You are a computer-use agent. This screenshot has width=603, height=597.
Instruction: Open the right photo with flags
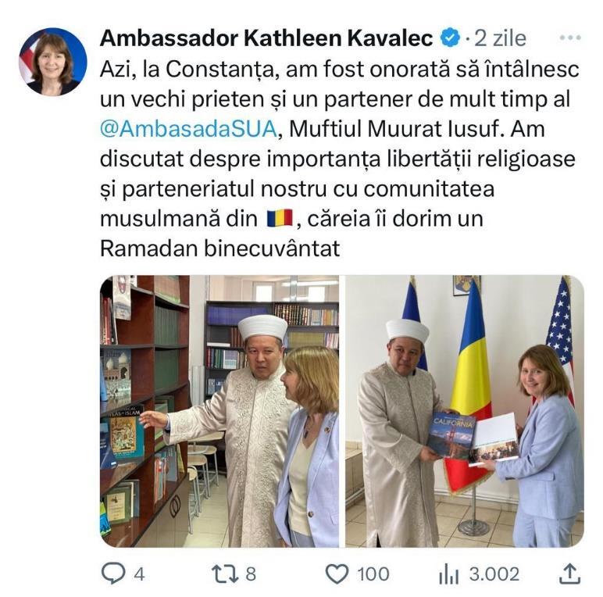click(465, 411)
